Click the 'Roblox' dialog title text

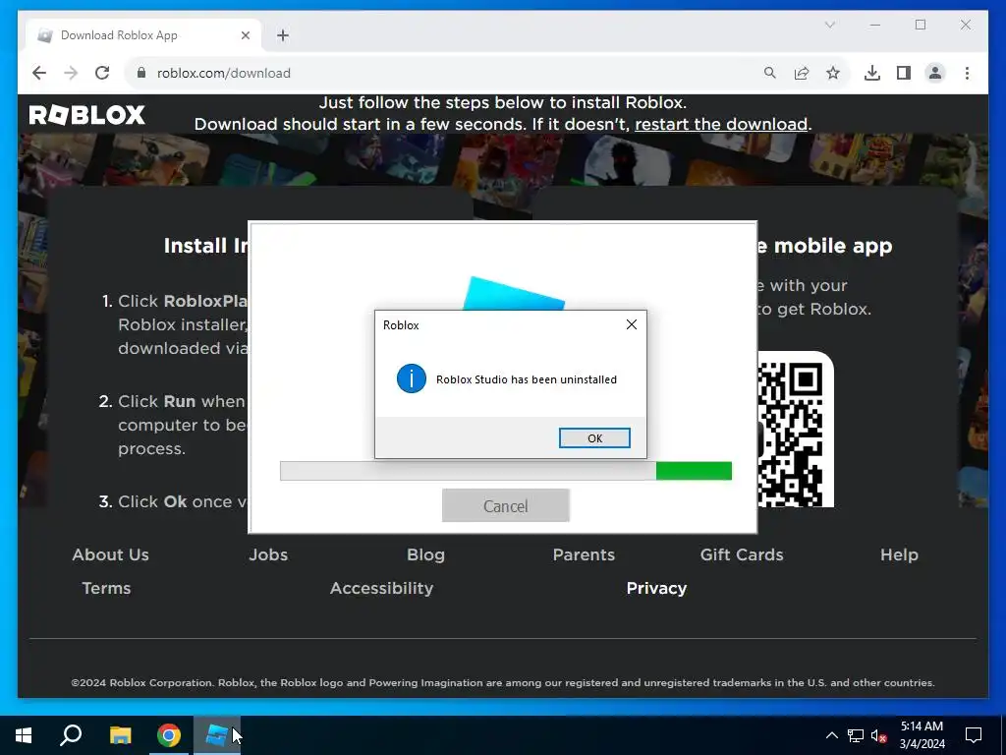pyautogui.click(x=401, y=324)
